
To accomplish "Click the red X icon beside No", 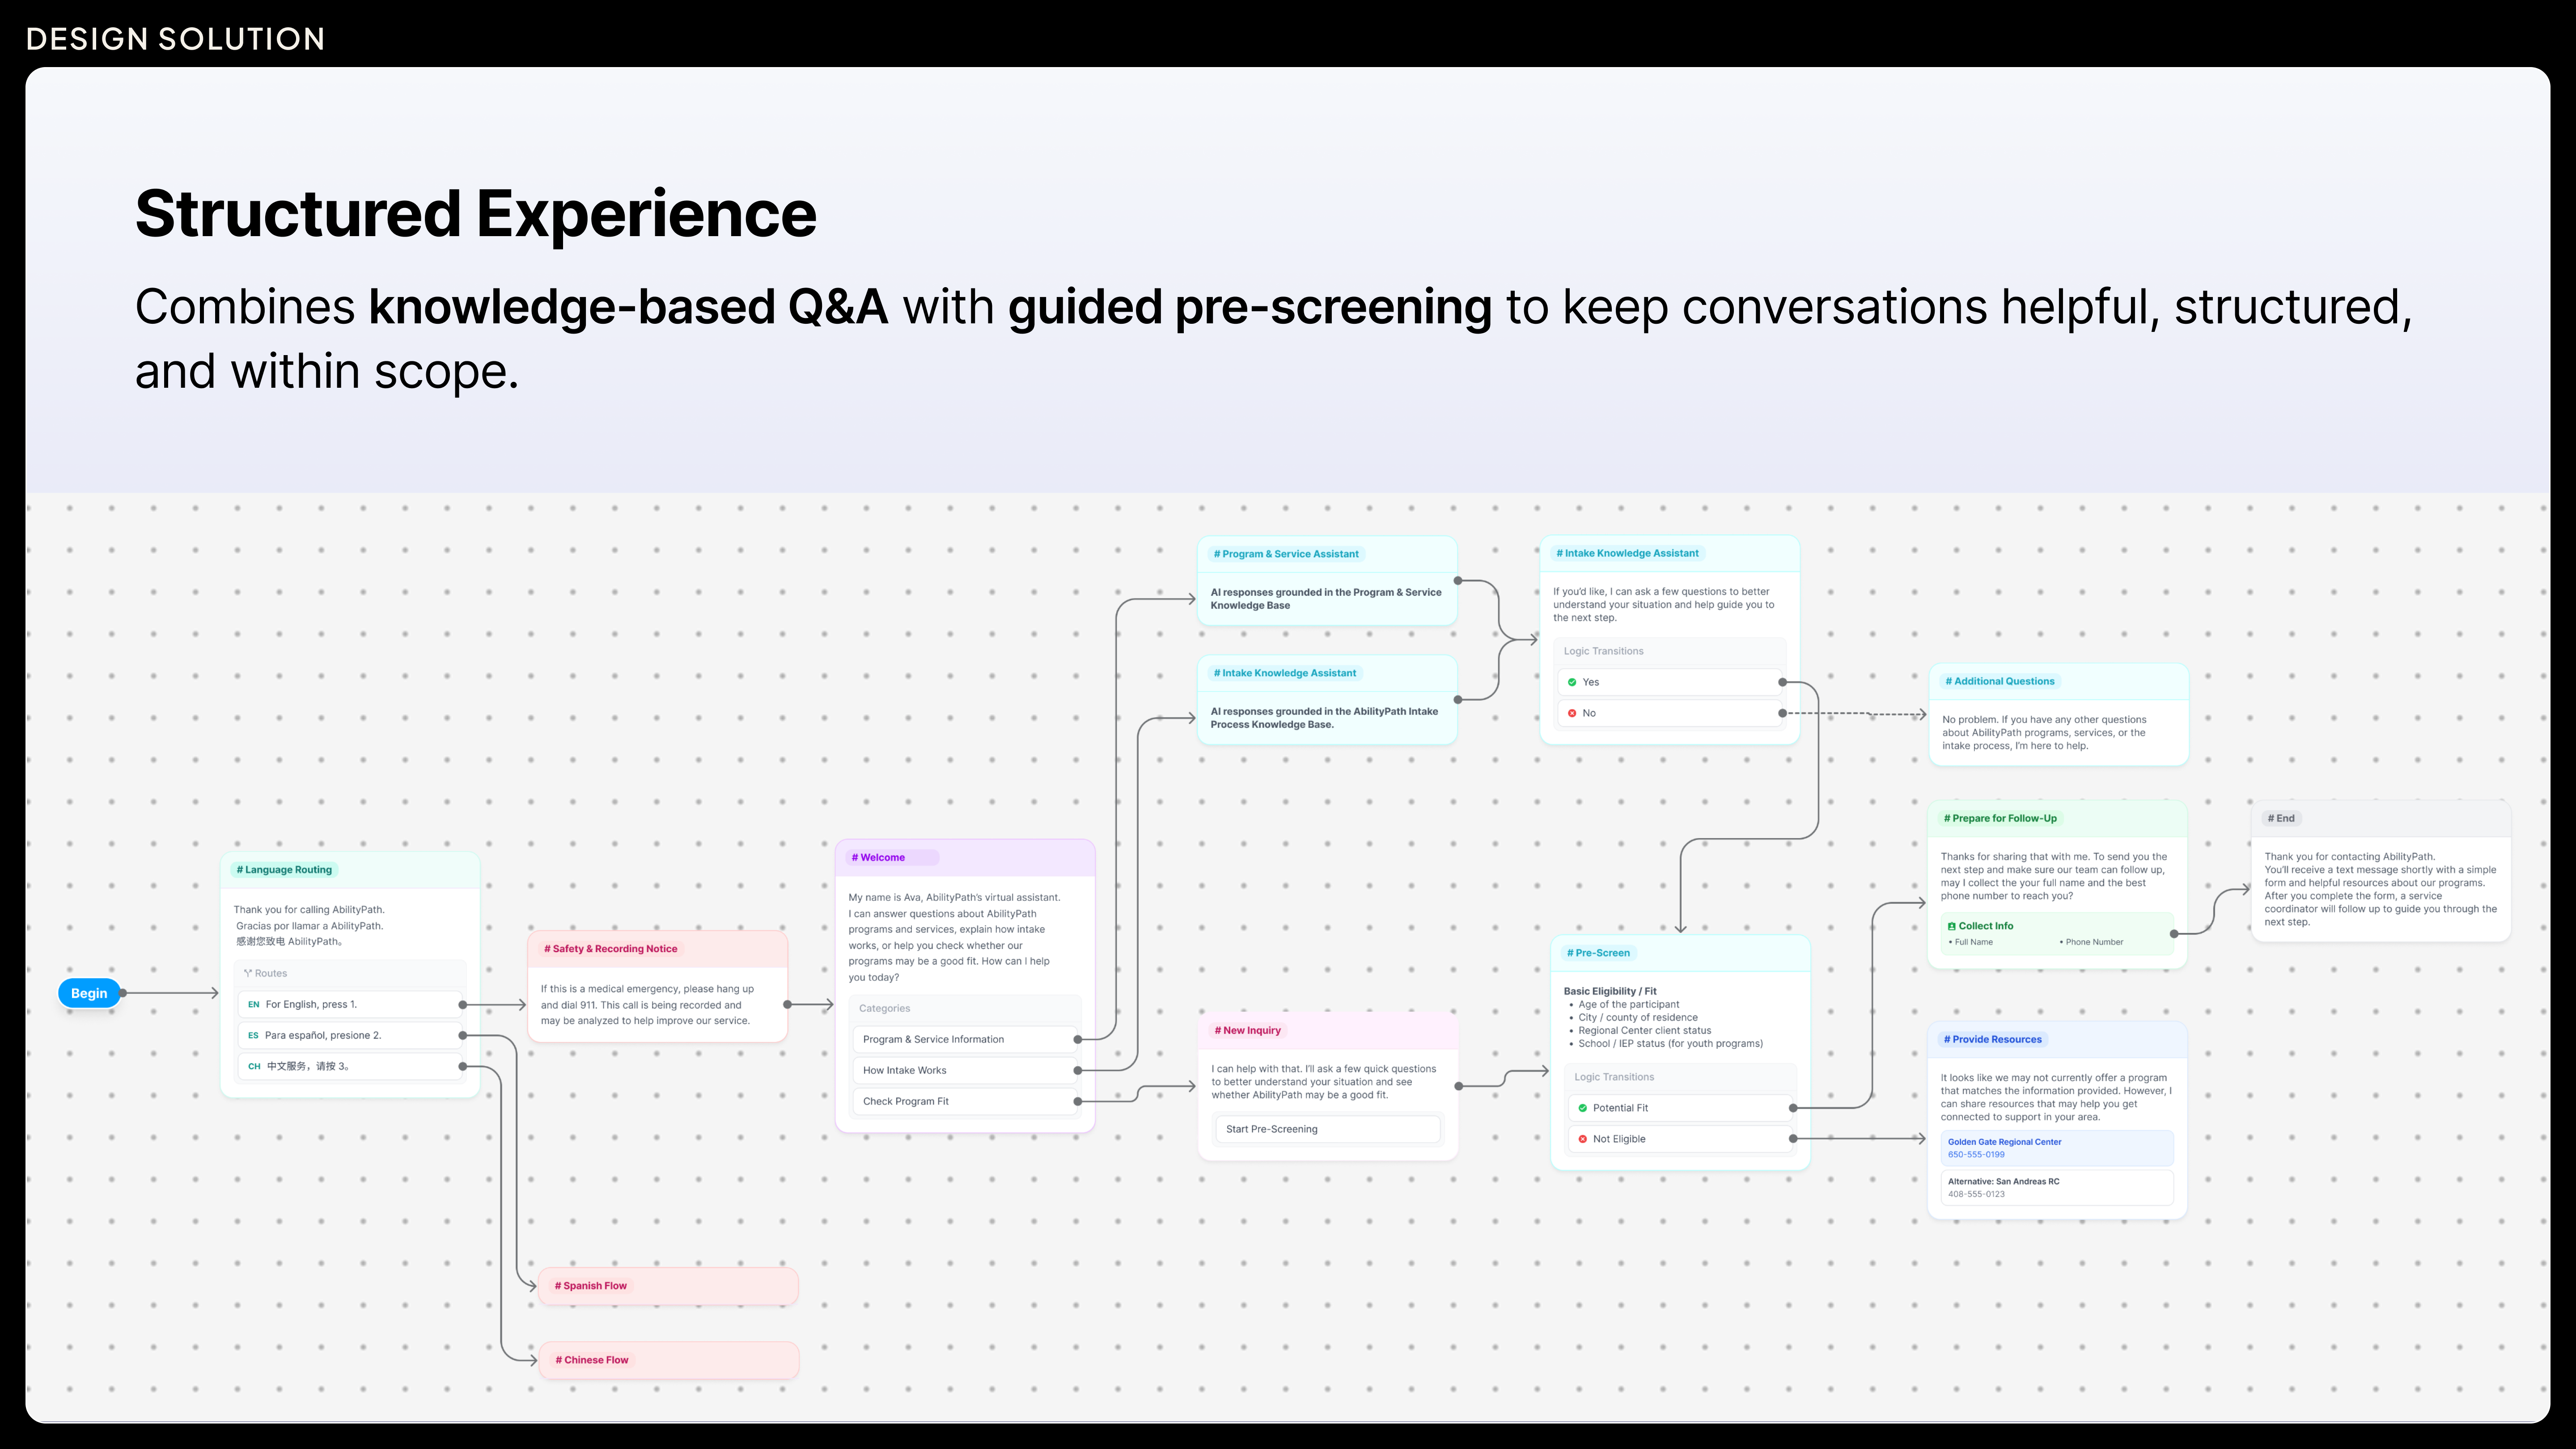I will [1572, 713].
